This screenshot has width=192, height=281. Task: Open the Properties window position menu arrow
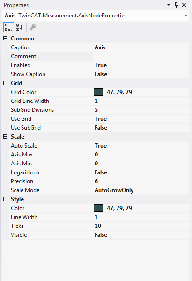[169, 5]
